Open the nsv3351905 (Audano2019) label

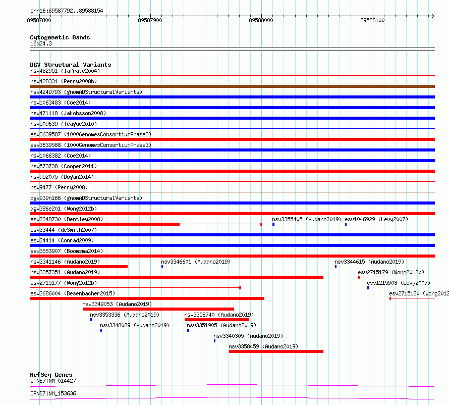pos(221,325)
